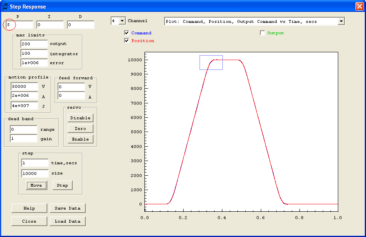Click Save Data button
Screen dimensions: 366x237
[x=68, y=208]
